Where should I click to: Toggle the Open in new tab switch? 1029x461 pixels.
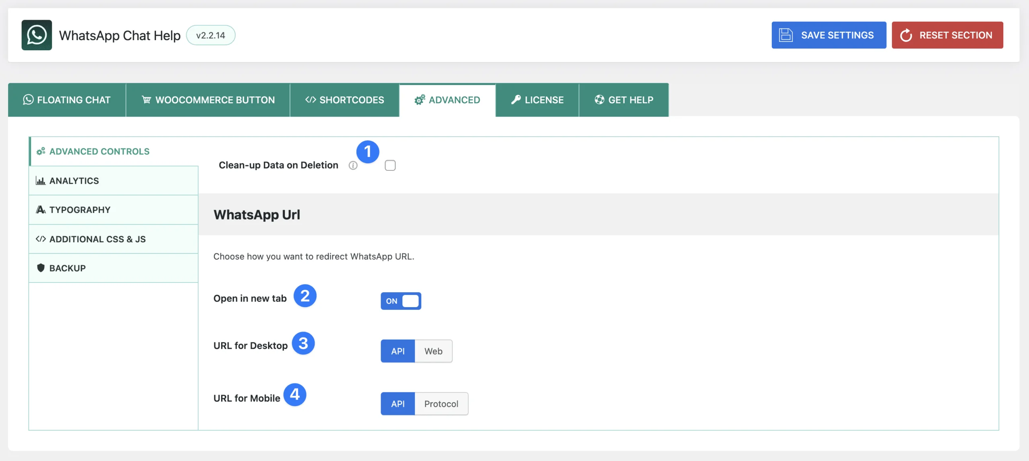coord(401,301)
